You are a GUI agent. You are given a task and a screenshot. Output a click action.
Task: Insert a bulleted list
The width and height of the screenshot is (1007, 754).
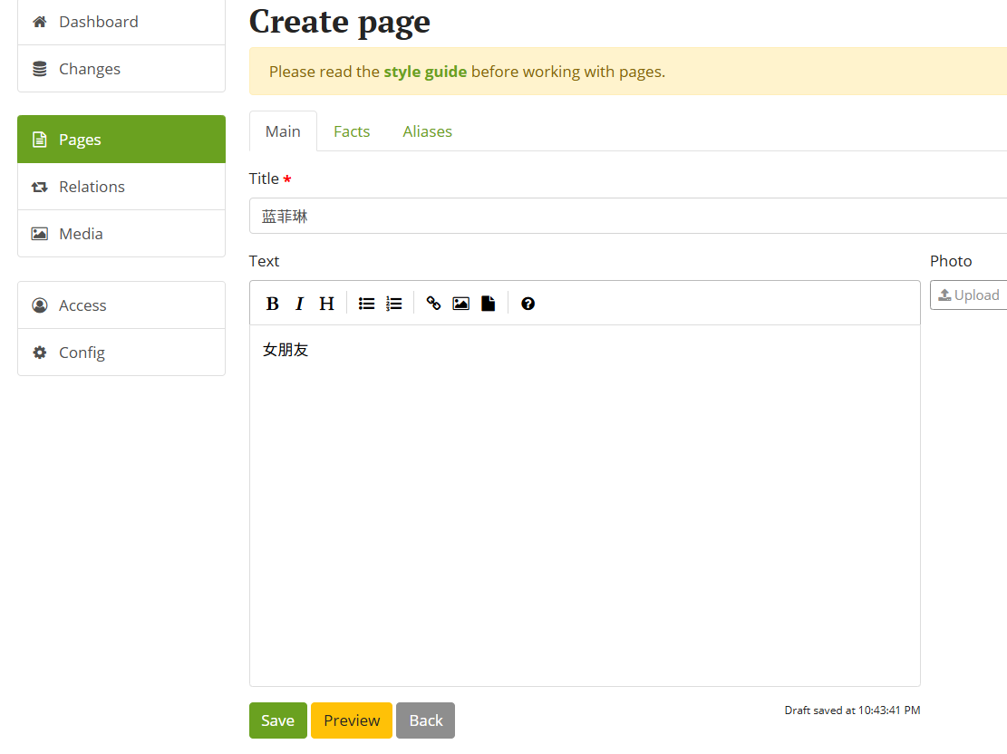coord(367,304)
